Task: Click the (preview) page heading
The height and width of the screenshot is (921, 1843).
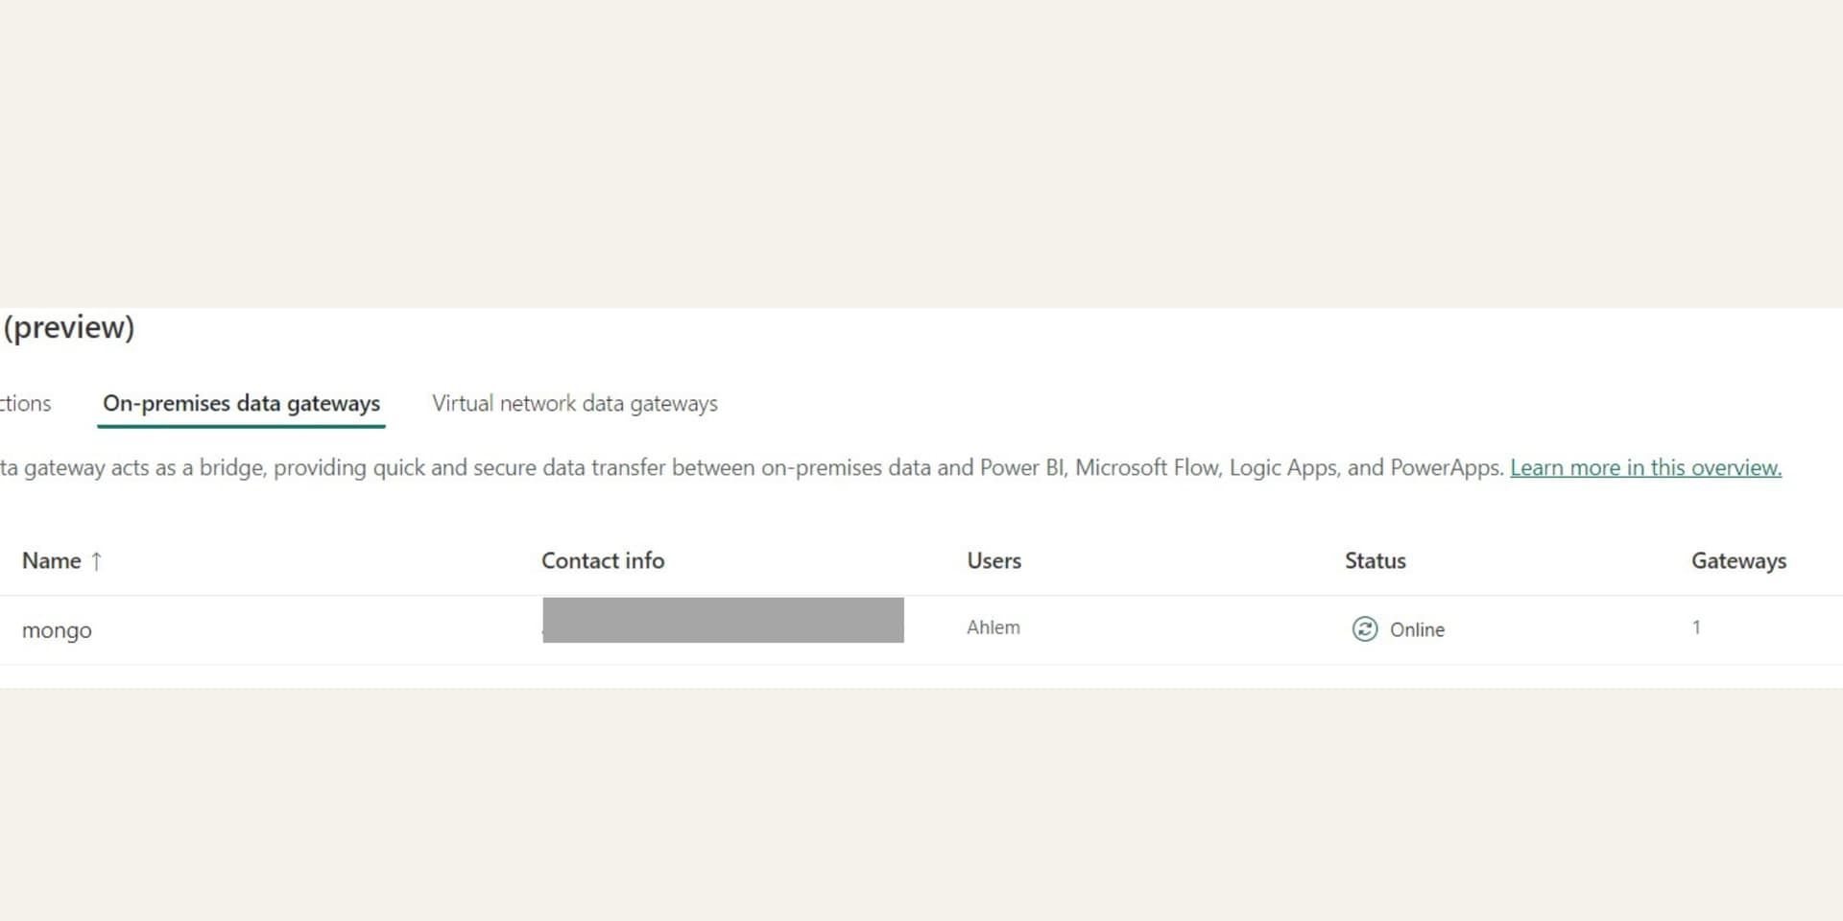Action: pos(69,327)
